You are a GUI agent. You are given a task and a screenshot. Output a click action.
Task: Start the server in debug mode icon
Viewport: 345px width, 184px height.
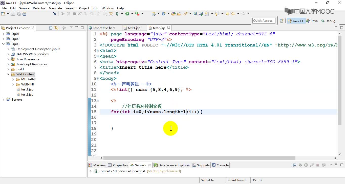click(300, 165)
